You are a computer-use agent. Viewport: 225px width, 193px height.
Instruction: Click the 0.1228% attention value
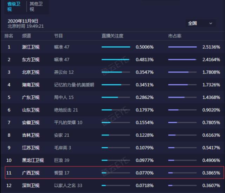(144, 135)
